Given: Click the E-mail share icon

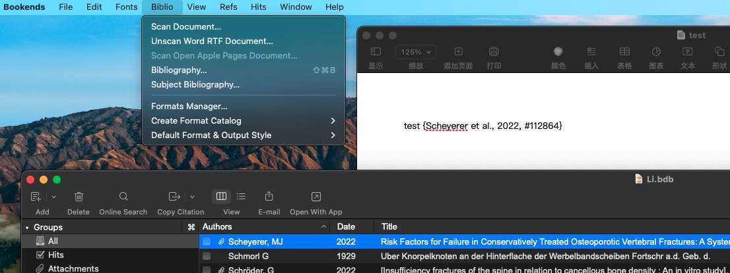Looking at the screenshot, I should (x=269, y=197).
